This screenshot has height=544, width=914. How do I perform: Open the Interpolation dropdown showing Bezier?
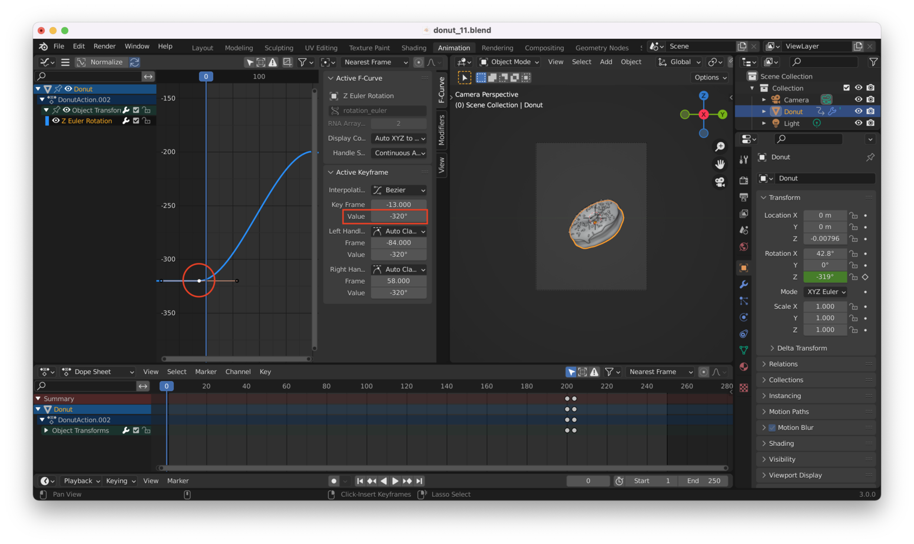click(x=399, y=190)
